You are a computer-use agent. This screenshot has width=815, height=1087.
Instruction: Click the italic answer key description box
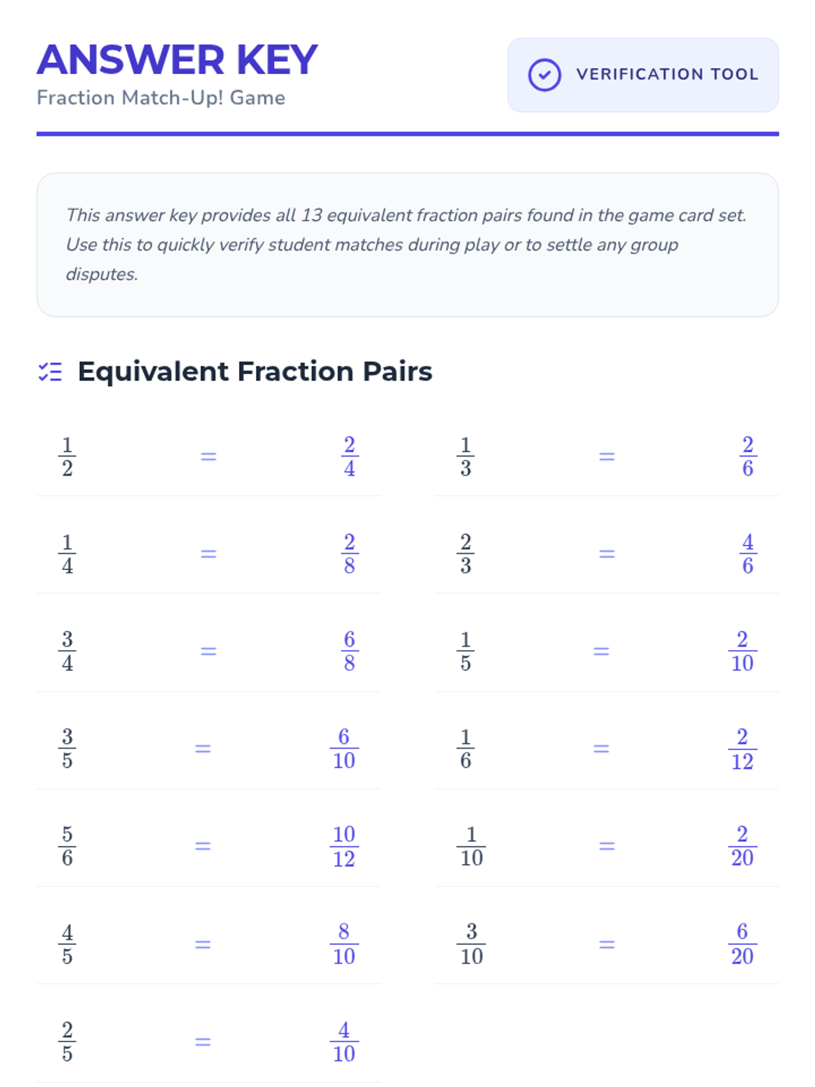(407, 245)
